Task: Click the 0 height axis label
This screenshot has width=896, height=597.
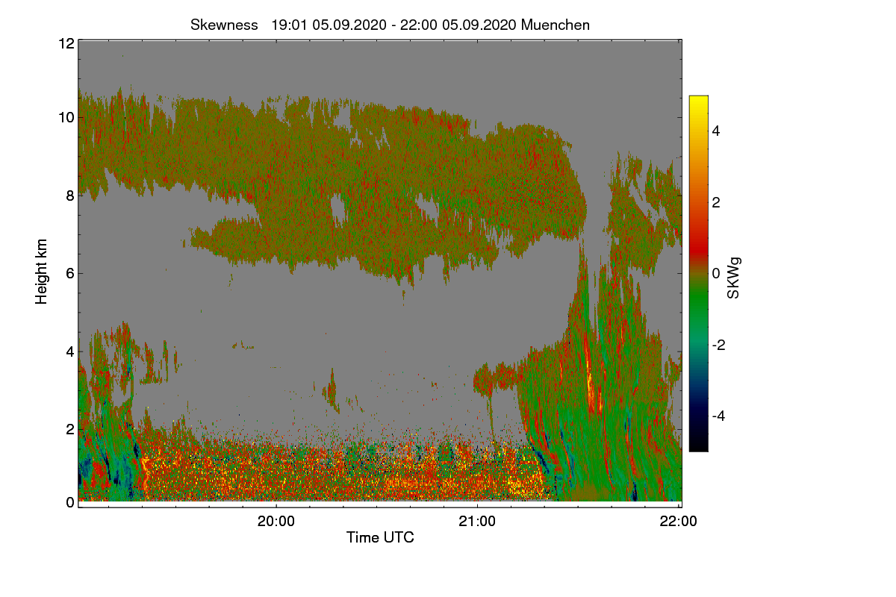Action: (x=70, y=502)
